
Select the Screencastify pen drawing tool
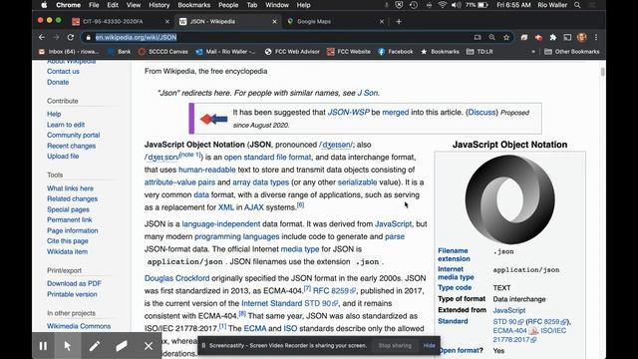point(95,346)
